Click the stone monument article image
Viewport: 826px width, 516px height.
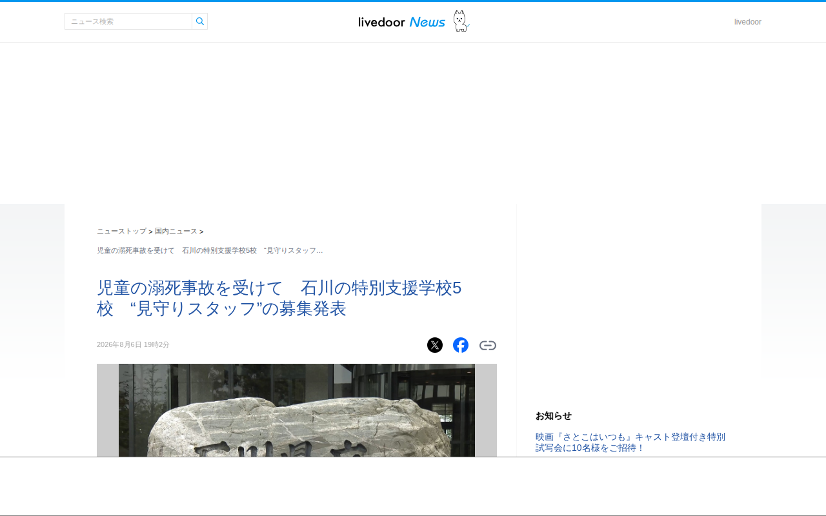coord(297,410)
